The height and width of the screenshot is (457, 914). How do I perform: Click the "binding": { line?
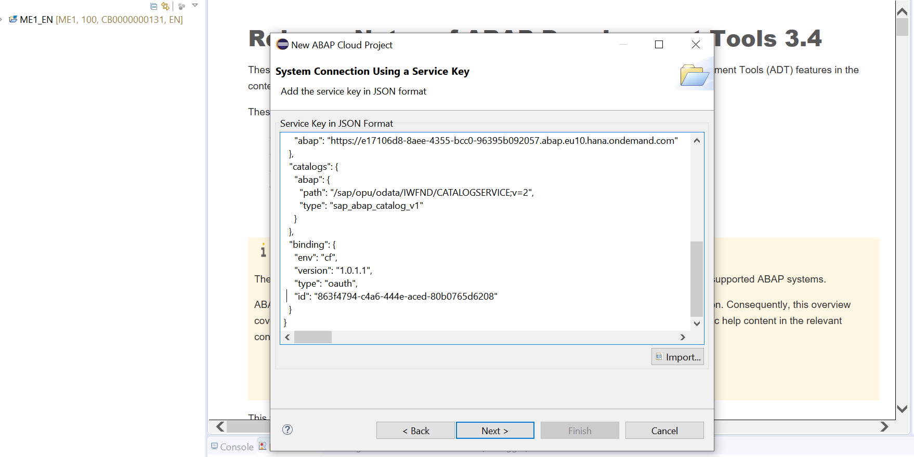point(312,245)
